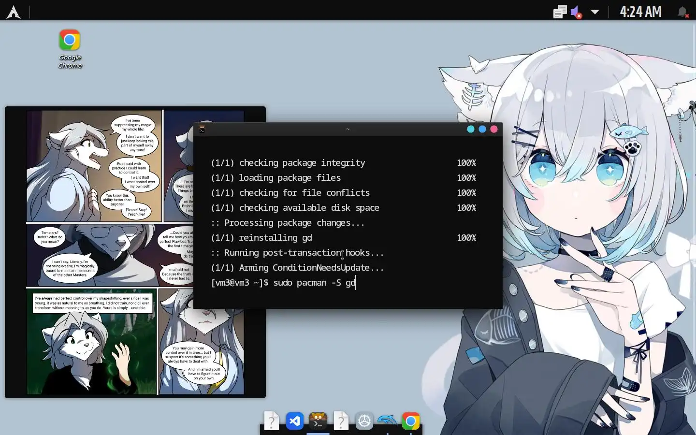Click 'checking available disk space' terminal line

click(309, 208)
